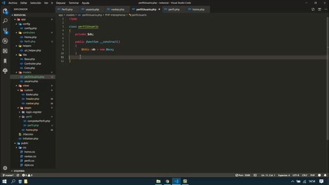Change the UTF-8 encoding setting

(x=296, y=175)
